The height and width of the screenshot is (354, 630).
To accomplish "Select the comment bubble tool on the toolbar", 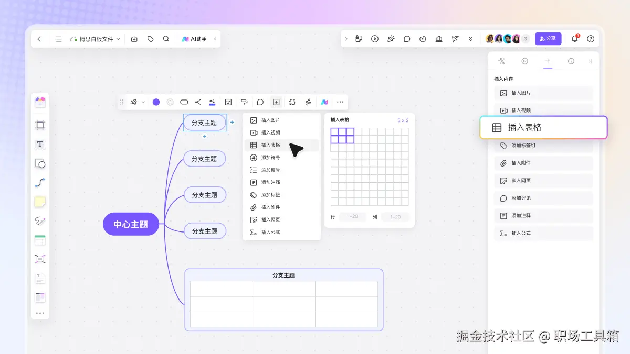I will coord(260,102).
